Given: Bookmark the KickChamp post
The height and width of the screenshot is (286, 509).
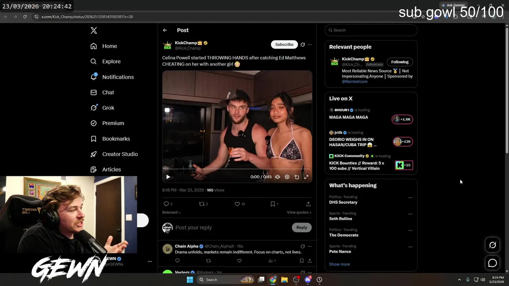Looking at the screenshot, I should coord(273,204).
